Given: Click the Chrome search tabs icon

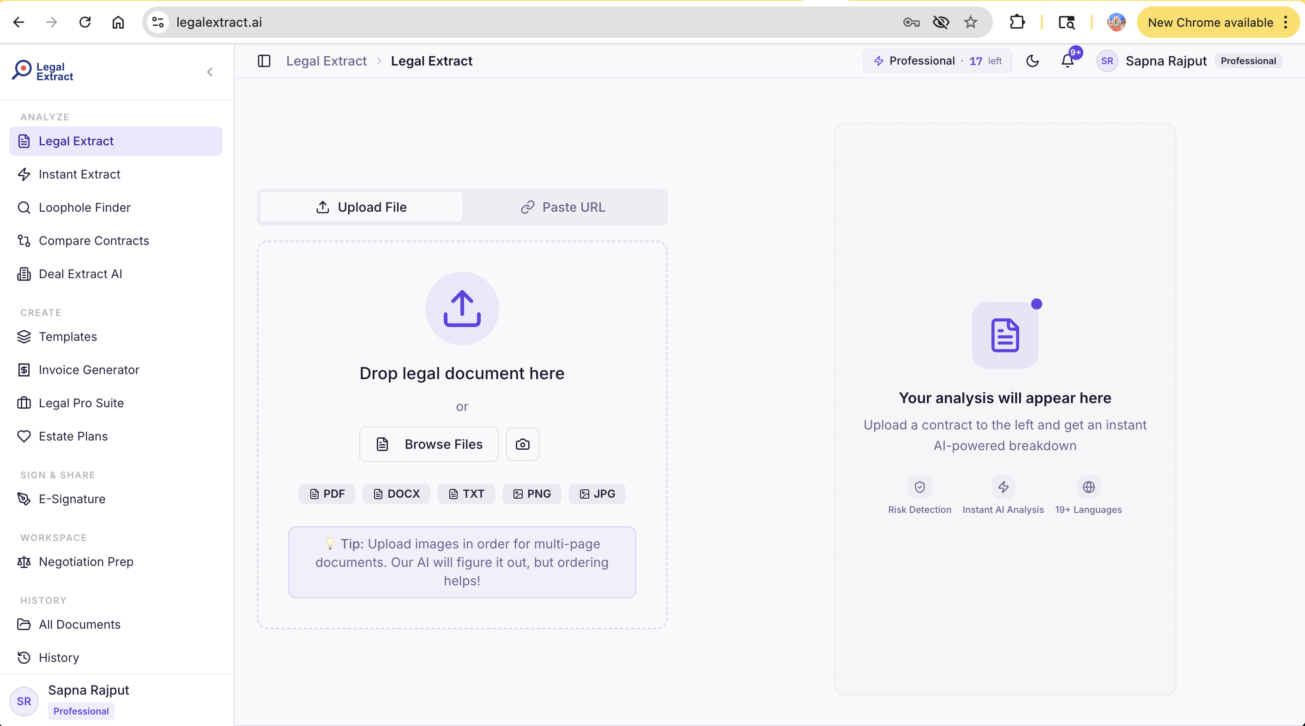Looking at the screenshot, I should click(x=1066, y=22).
